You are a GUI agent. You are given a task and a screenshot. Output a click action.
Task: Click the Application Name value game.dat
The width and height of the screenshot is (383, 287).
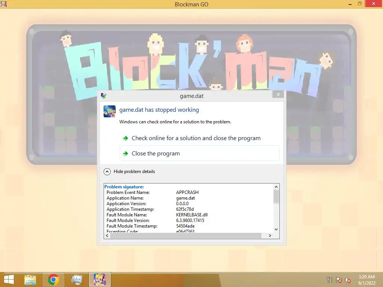coord(186,198)
